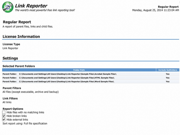Click the "Folder Path" column header
This screenshot has width=180, height=135.
point(79,70)
